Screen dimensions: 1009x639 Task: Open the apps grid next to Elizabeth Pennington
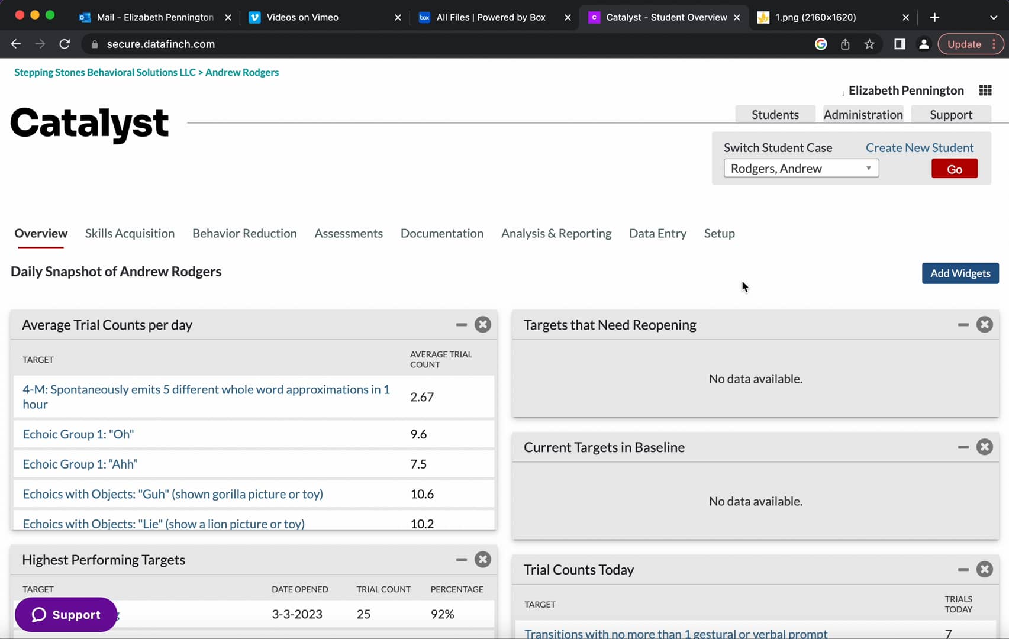click(985, 90)
